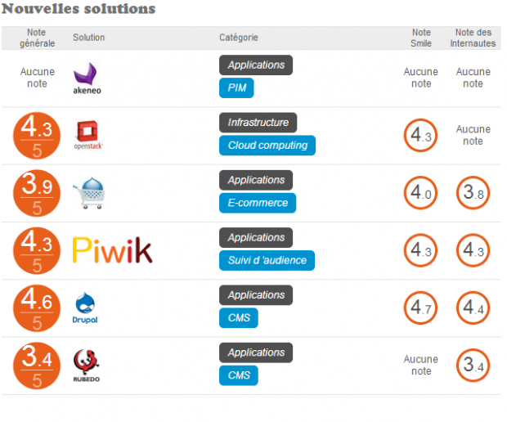
Task: Open the E-commerce category tag
Action: (258, 203)
